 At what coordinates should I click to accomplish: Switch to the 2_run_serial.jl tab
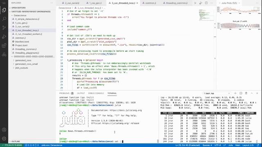pos(70,3)
